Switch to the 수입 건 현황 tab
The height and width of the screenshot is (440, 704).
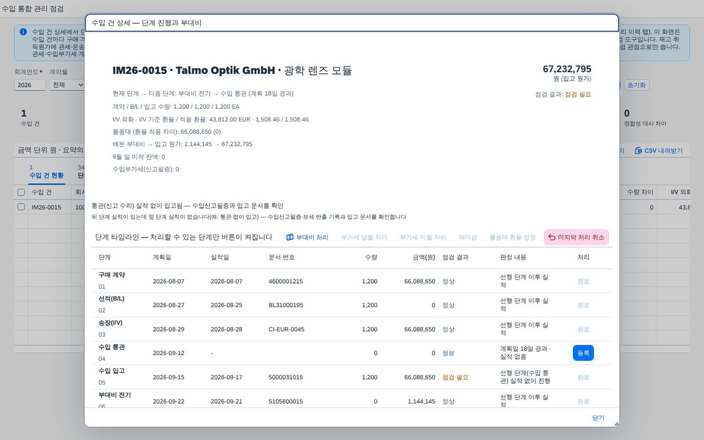click(x=46, y=176)
